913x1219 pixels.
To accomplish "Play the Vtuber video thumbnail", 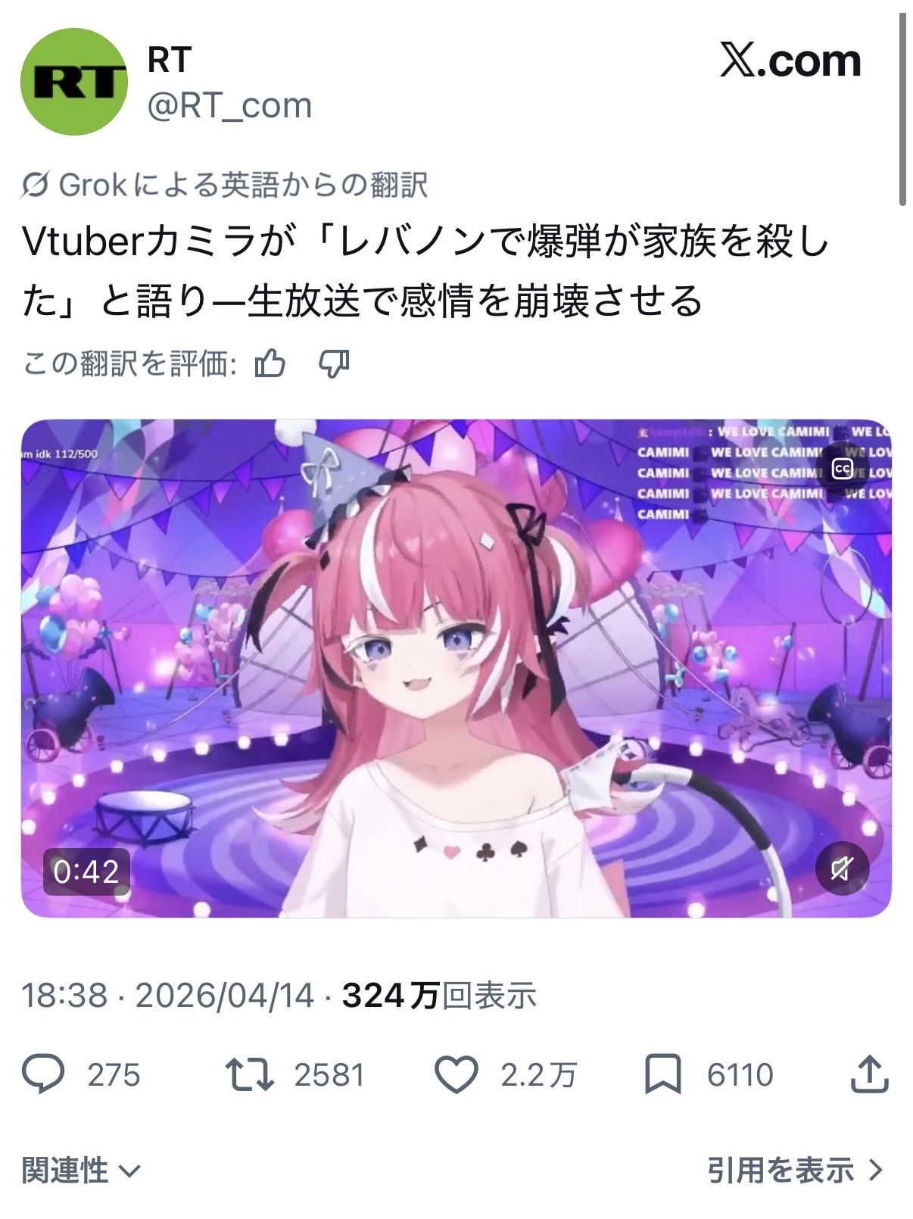I will pyautogui.click(x=456, y=668).
